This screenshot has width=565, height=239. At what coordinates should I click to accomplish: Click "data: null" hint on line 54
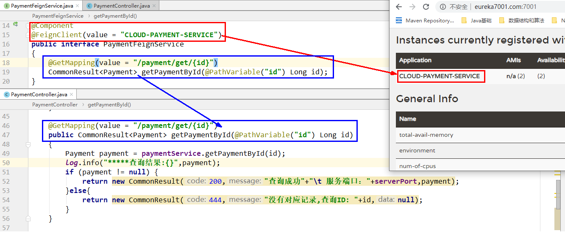tap(396, 200)
